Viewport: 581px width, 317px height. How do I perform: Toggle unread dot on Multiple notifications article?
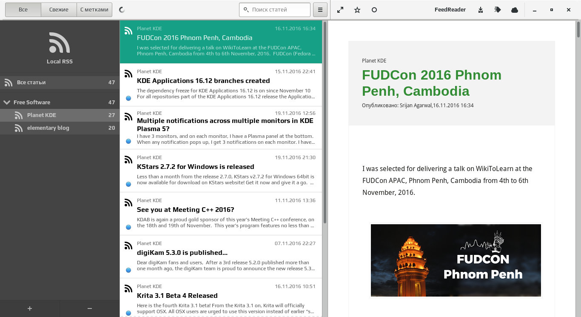[x=128, y=141]
